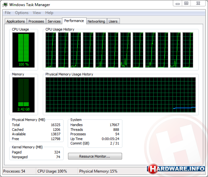208x177 pixels.
Task: Click the Handles value 17667
Action: [x=114, y=125]
